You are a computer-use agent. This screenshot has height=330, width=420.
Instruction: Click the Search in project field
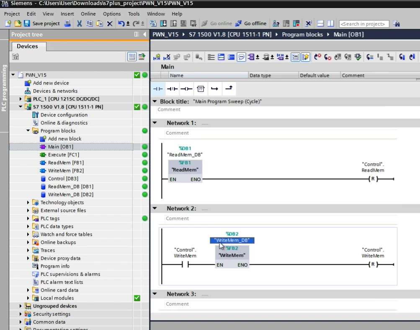[363, 24]
